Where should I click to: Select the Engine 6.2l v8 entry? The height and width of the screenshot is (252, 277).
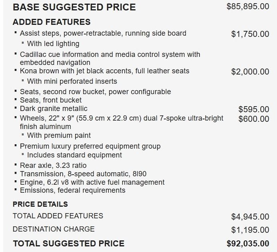[x=92, y=182]
